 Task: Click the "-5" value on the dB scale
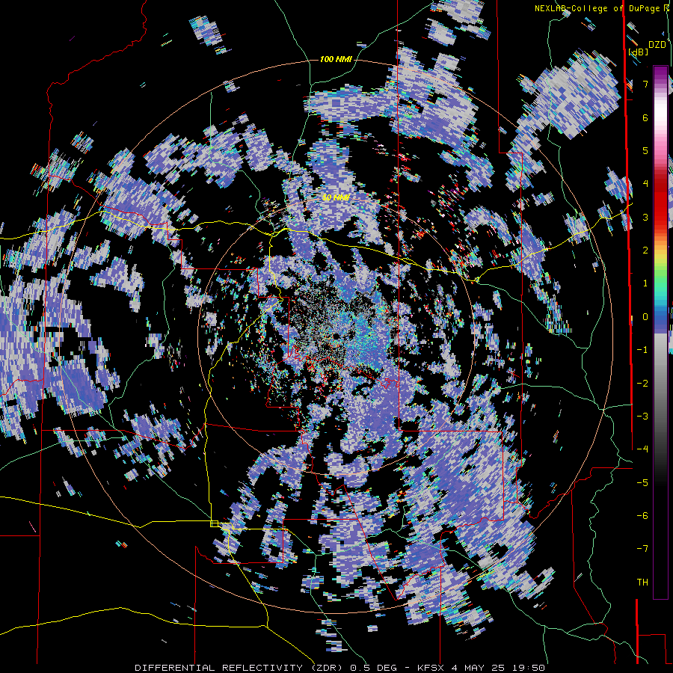point(642,483)
